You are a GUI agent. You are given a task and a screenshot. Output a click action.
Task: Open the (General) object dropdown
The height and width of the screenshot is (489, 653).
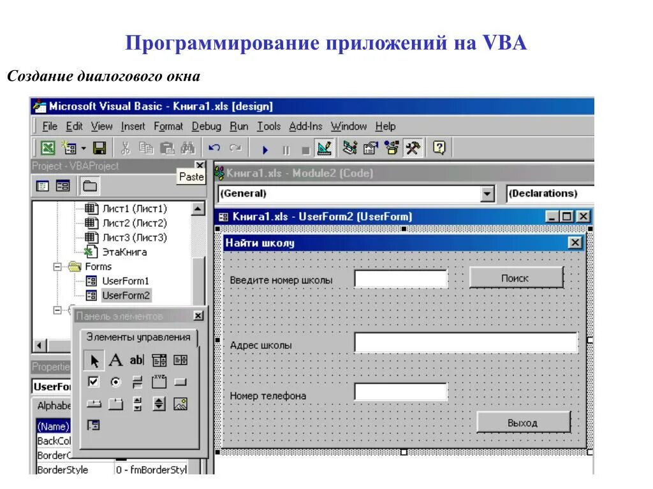click(x=487, y=194)
